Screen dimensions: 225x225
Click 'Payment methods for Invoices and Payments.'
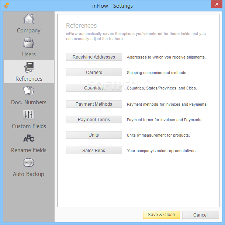pos(167,104)
